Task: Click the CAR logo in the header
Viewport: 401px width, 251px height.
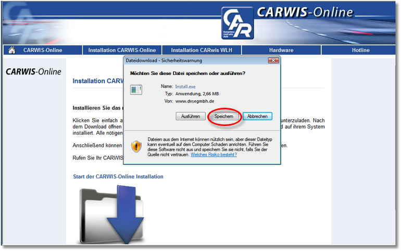Action: click(237, 23)
